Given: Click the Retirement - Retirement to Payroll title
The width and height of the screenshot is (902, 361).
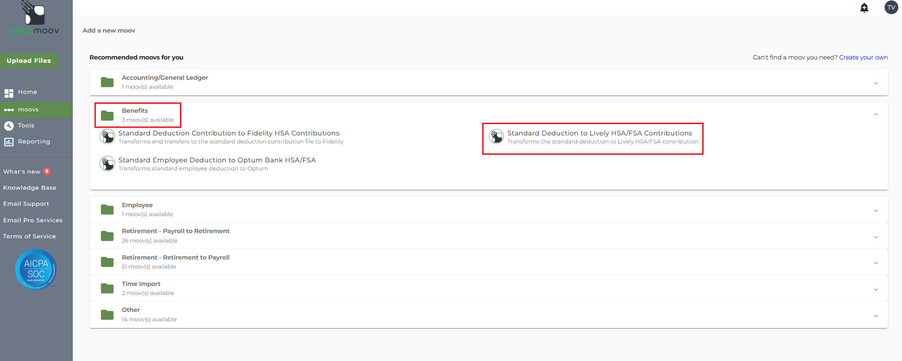Looking at the screenshot, I should click(x=176, y=258).
